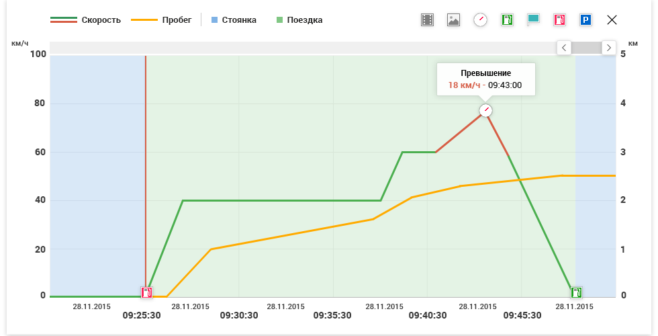The height and width of the screenshot is (336, 658).
Task: Click the speeding marker on the chart peak
Action: pos(485,111)
